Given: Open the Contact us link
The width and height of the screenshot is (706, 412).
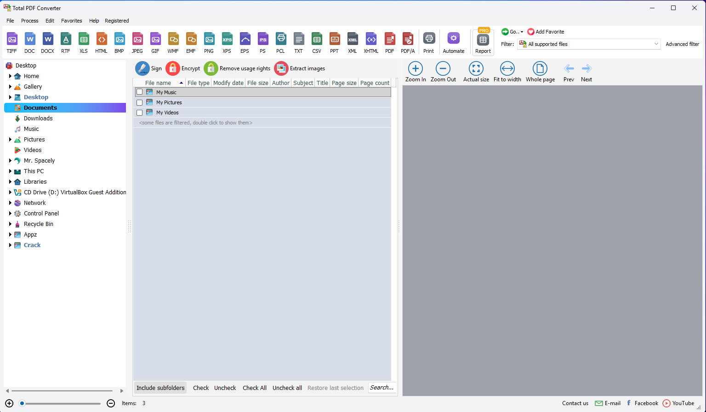Looking at the screenshot, I should point(575,403).
